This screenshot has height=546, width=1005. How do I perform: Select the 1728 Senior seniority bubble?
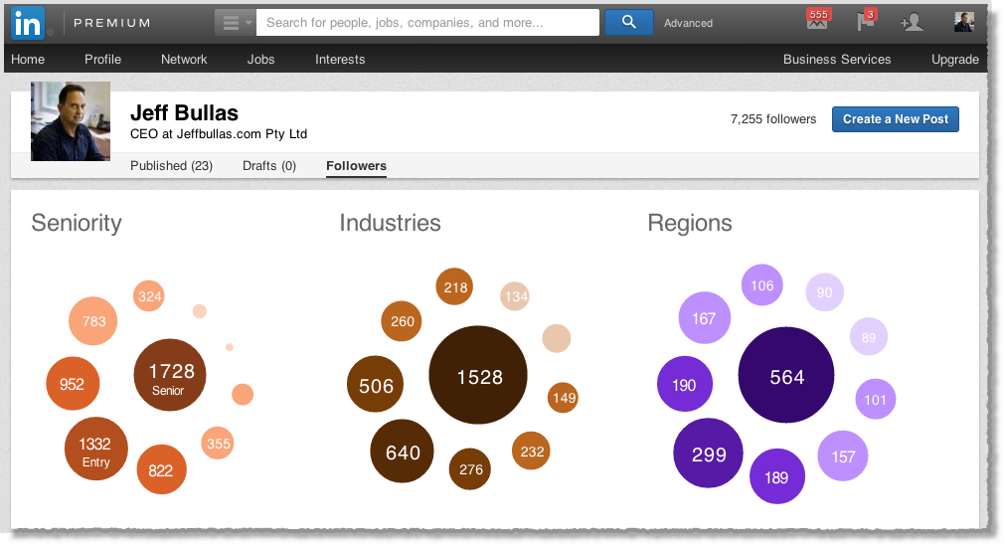170,375
